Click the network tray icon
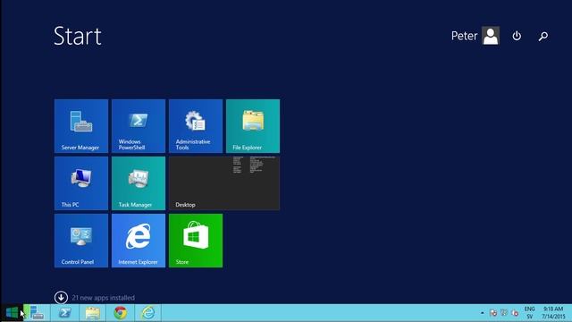Viewport: 572px width, 322px height. click(504, 313)
